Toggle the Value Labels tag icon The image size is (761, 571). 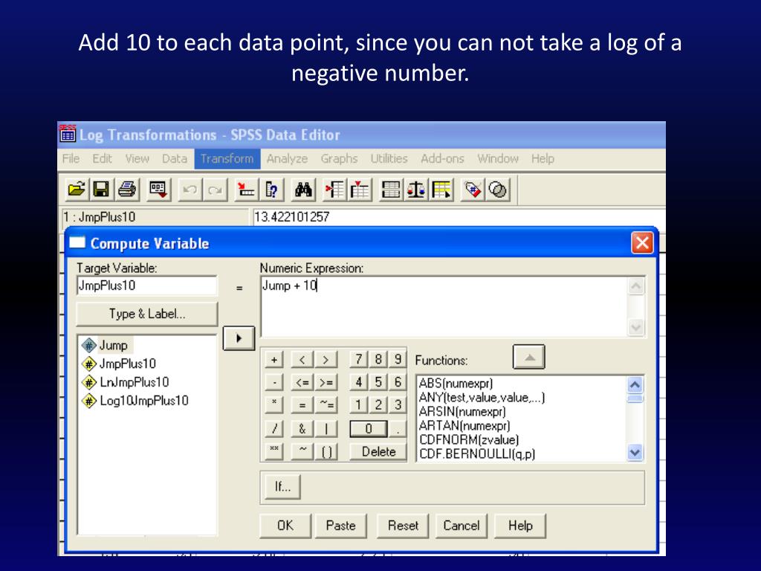473,190
